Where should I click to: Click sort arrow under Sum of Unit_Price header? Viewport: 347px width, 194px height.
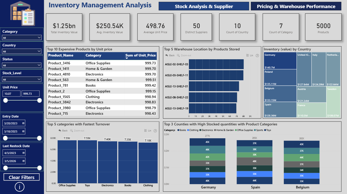tap(127, 58)
